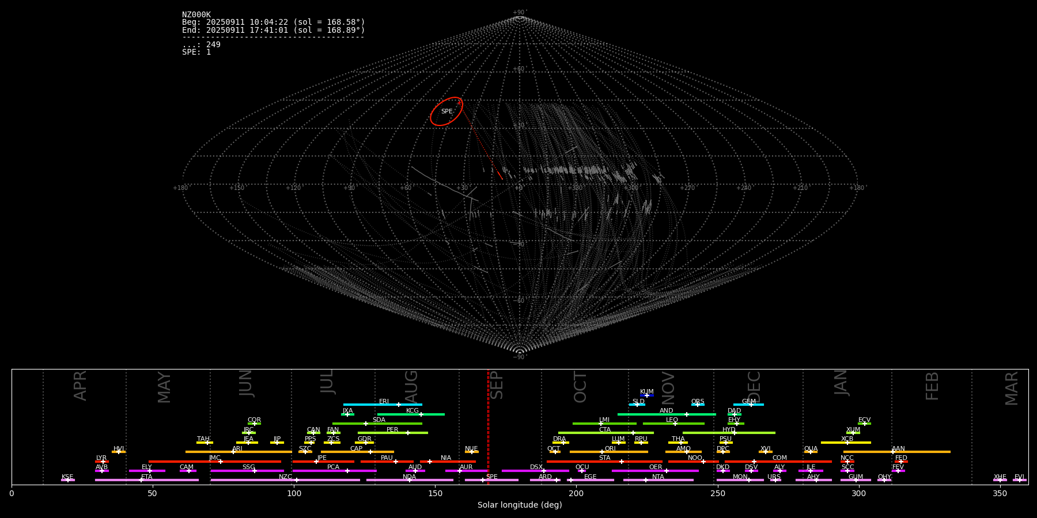The width and height of the screenshot is (1037, 518).
Task: Click the +270 longitude label on the map
Action: tap(687, 188)
